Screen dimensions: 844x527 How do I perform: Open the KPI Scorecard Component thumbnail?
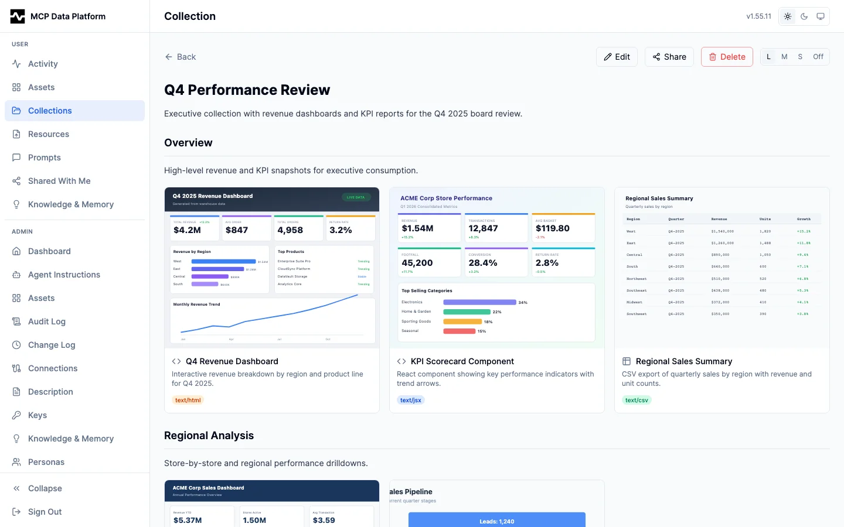point(496,268)
